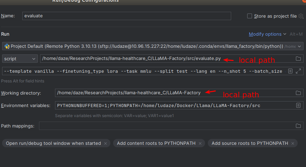Remove Open run/debug tool window option
Screen dimensions: 306x167
click(105, 143)
